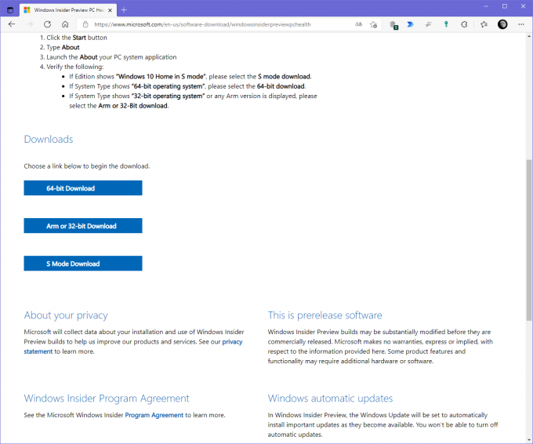
Task: Click the scrollbar up arrow
Action: point(528,36)
